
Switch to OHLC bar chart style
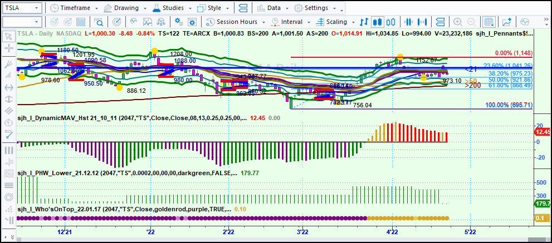364,22
